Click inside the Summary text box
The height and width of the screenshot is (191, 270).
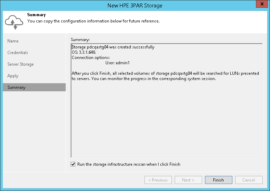pyautogui.click(x=167, y=100)
